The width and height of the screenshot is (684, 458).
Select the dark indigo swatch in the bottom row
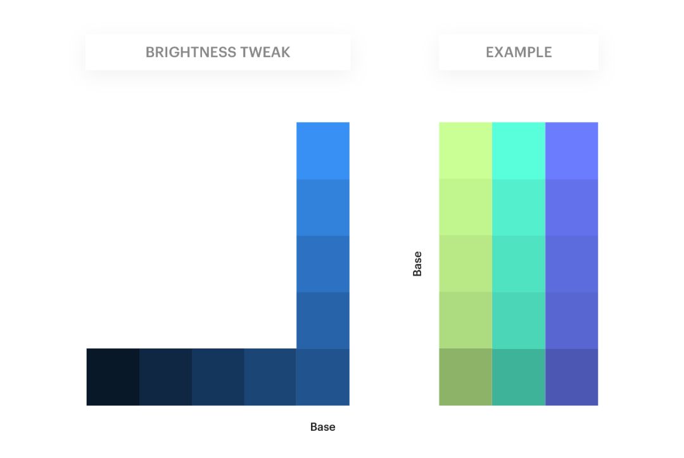click(x=571, y=377)
